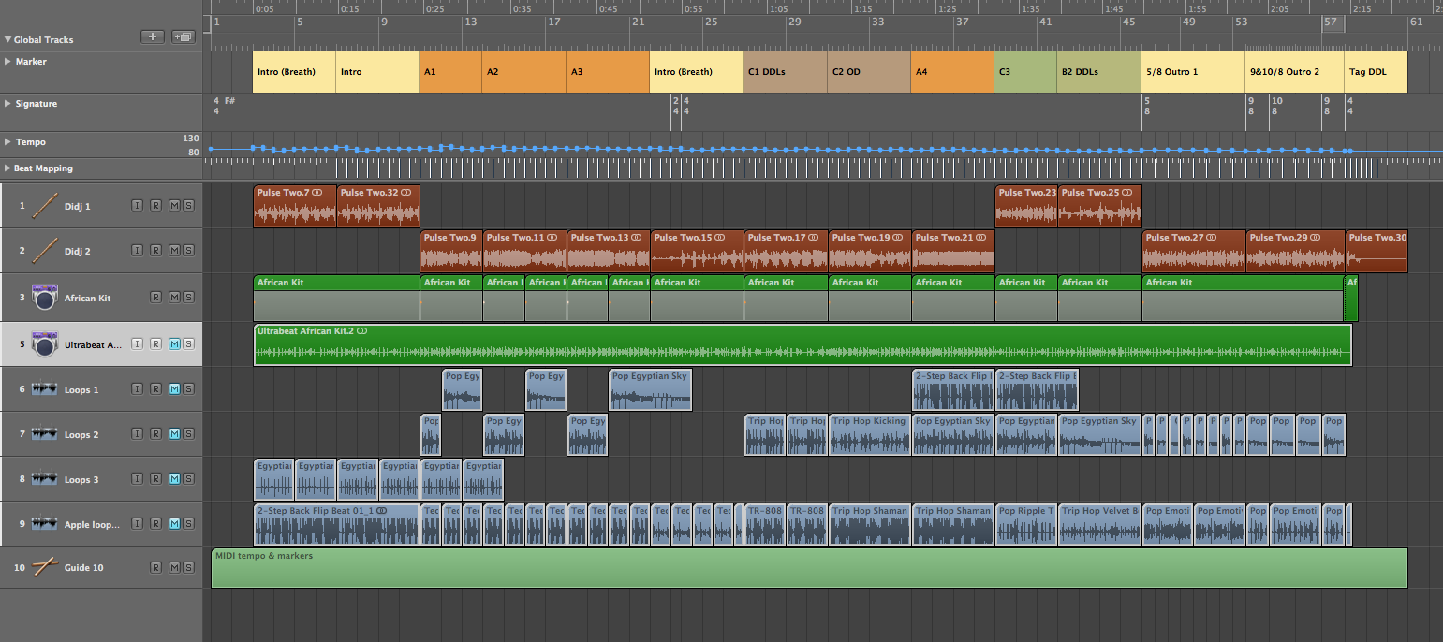Select the Ultrabeat African Kit.2 region
Screen dimensions: 1443x642
[802, 344]
